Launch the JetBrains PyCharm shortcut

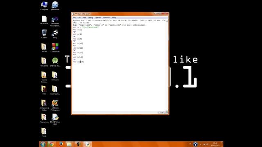[x=55, y=105]
